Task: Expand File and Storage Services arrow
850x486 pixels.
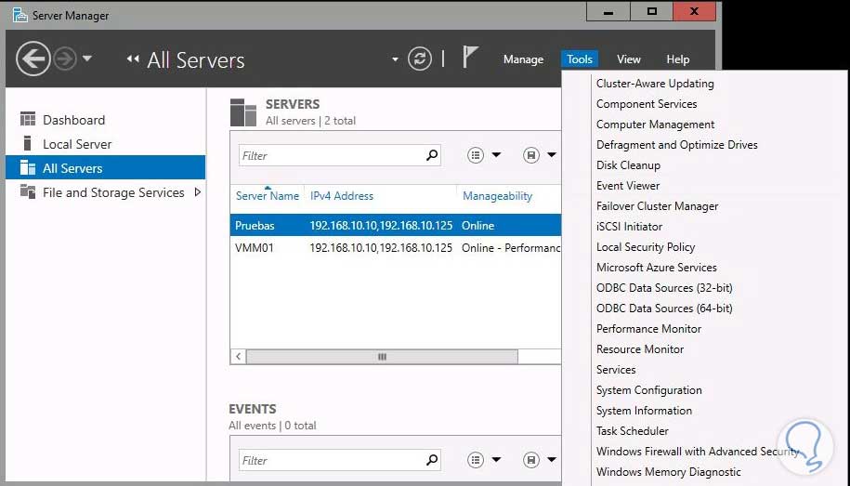Action: tap(197, 192)
